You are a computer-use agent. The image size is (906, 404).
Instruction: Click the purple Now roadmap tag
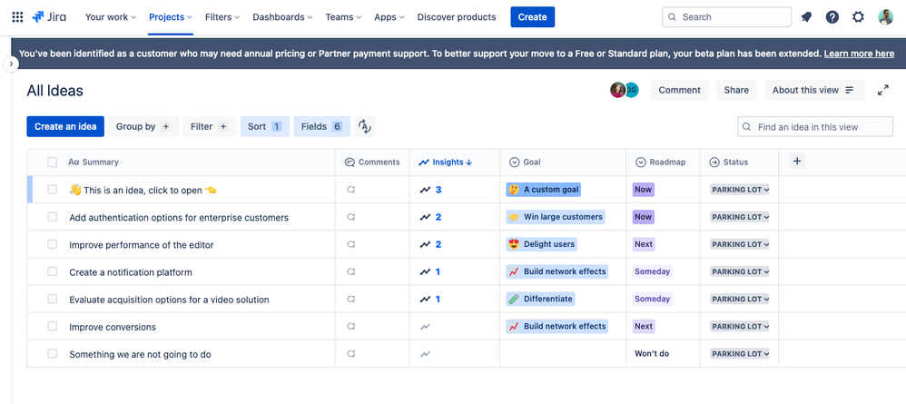click(x=643, y=190)
